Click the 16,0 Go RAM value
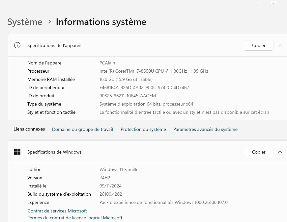Viewport: 287px width, 222px height. point(126,79)
